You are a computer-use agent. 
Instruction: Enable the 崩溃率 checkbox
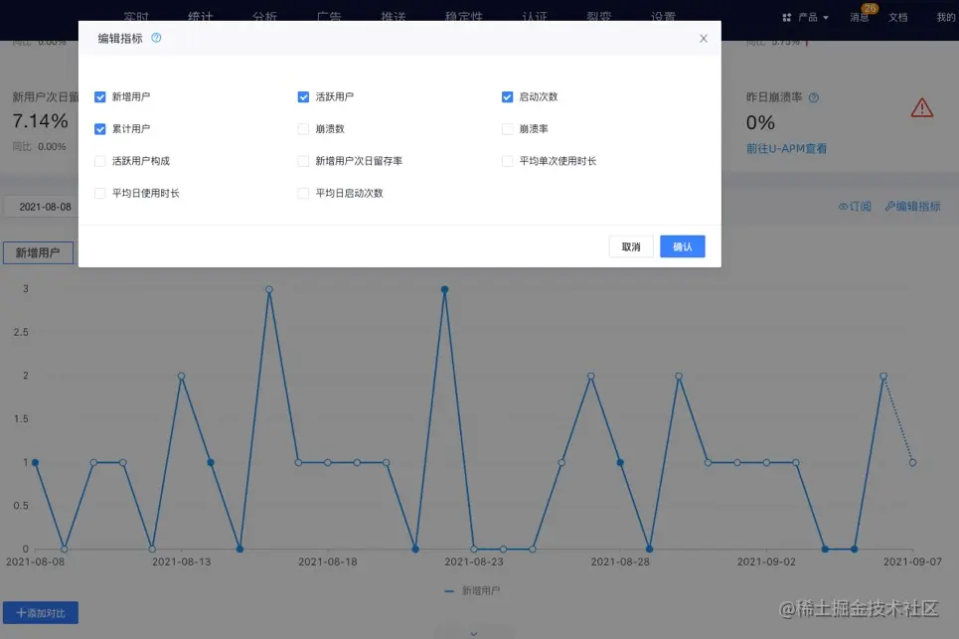tap(507, 129)
